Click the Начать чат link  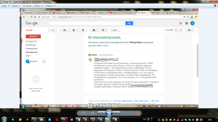36,91
